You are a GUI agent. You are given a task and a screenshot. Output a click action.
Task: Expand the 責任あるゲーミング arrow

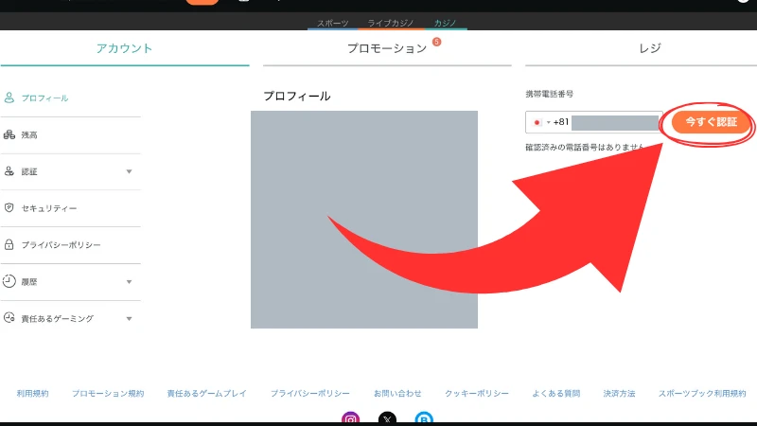pyautogui.click(x=129, y=318)
